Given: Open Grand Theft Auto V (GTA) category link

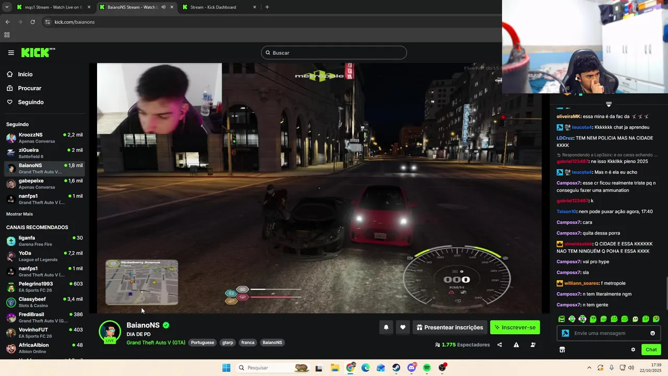Looking at the screenshot, I should 156,343.
